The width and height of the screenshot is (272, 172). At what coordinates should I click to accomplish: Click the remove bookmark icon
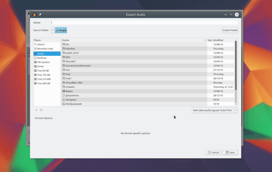coord(41,110)
